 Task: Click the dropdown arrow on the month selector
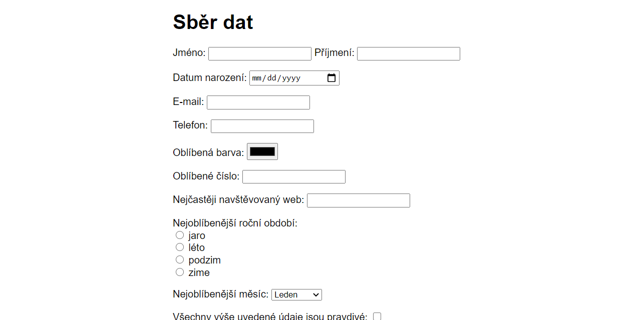[x=315, y=294]
